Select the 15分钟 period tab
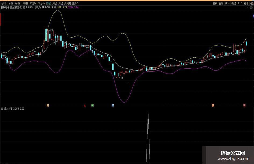The width and height of the screenshot is (254, 164). point(25,3)
